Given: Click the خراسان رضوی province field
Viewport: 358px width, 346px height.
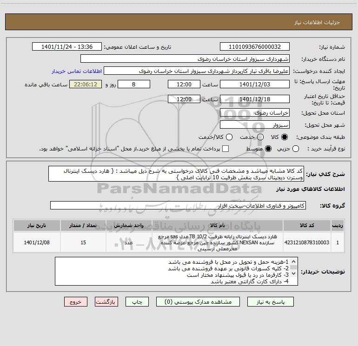Looking at the screenshot, I should (255, 112).
